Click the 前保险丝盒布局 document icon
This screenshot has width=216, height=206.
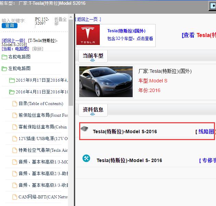(15, 115)
